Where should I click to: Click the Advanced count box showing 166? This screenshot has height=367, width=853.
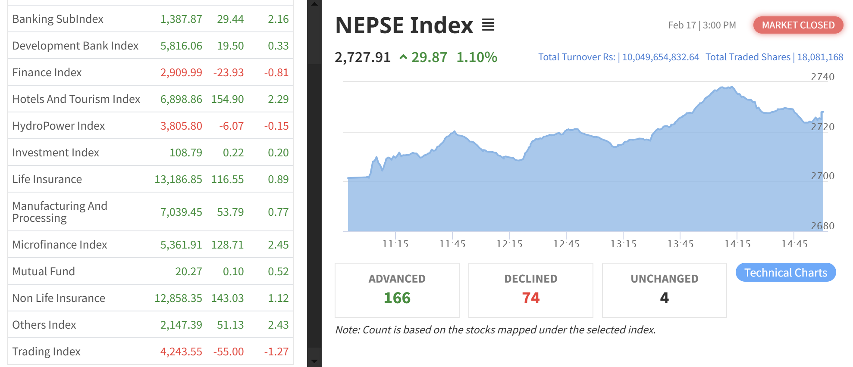coord(397,290)
